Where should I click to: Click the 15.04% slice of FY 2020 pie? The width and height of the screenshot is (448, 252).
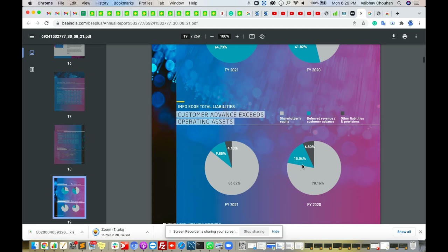click(x=300, y=159)
